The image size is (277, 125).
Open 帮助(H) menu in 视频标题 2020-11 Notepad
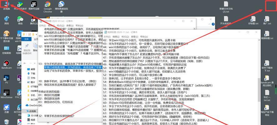coord(143,37)
